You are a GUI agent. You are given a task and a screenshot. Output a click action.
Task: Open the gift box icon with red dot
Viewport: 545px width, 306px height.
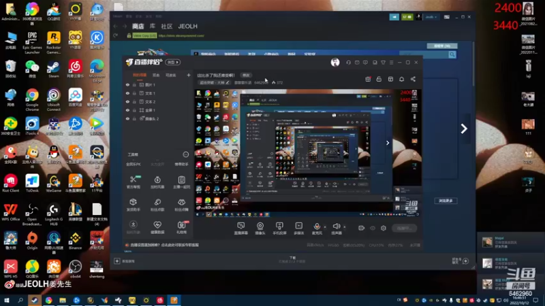click(x=368, y=79)
